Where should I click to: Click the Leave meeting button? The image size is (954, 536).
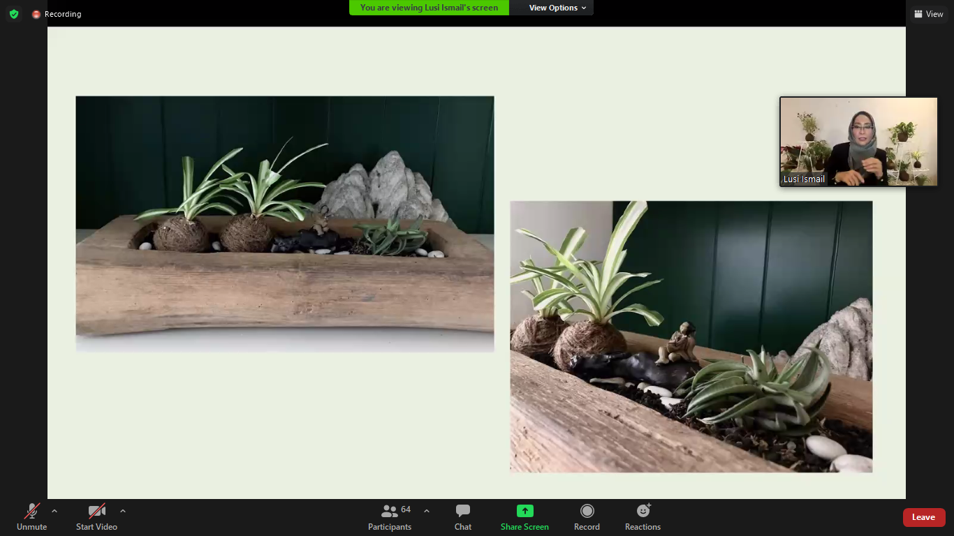(923, 517)
